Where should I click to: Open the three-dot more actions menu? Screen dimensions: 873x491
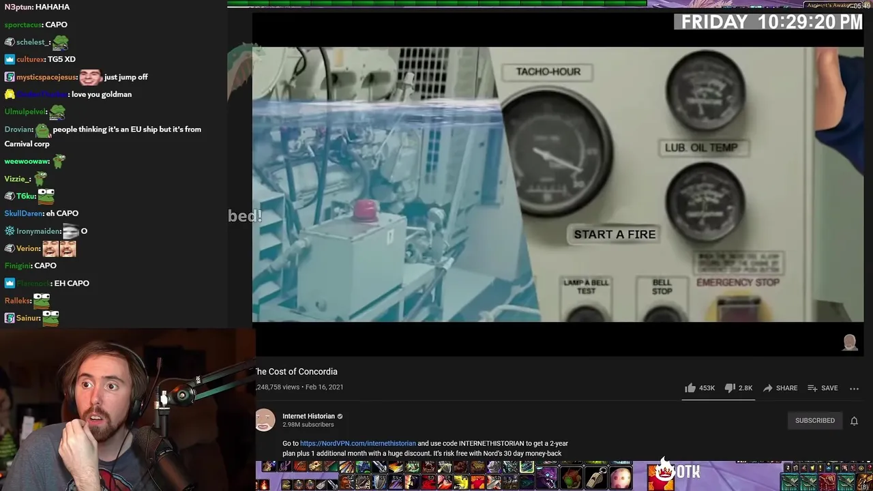854,388
